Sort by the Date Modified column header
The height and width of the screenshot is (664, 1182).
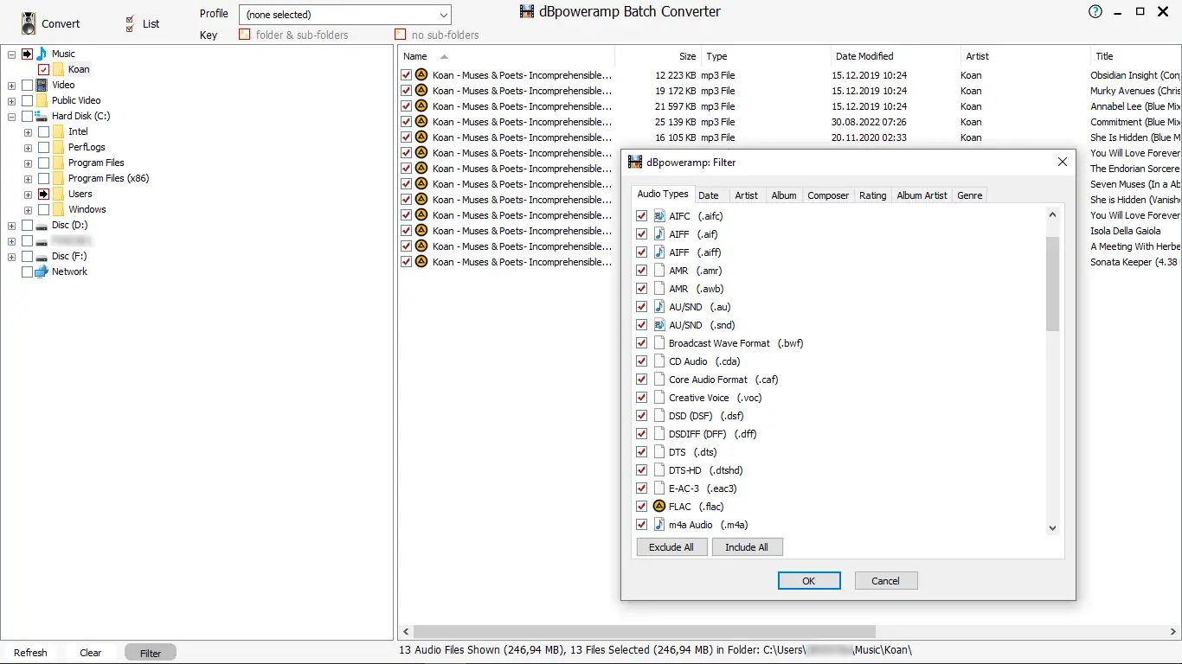[x=896, y=56]
